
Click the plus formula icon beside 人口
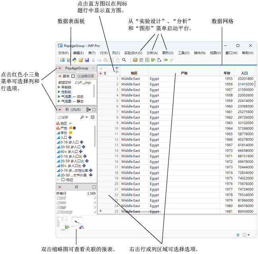[70, 137]
